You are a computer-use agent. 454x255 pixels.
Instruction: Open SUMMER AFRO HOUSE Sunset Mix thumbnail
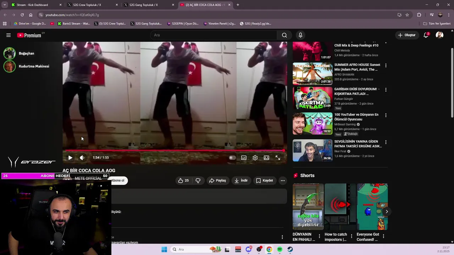pyautogui.click(x=312, y=74)
